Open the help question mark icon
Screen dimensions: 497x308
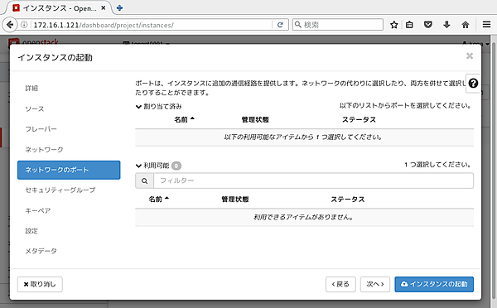point(473,84)
